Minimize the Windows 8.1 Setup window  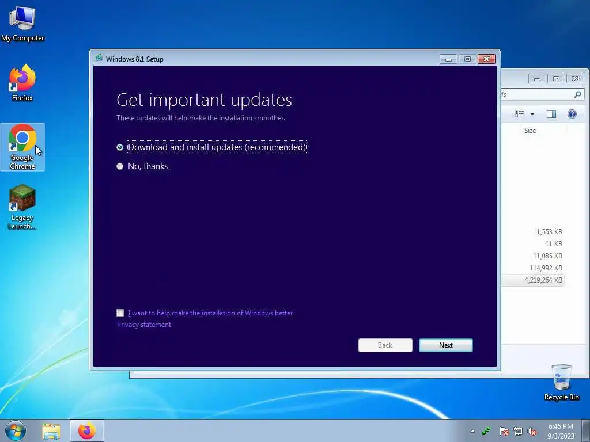(448, 59)
